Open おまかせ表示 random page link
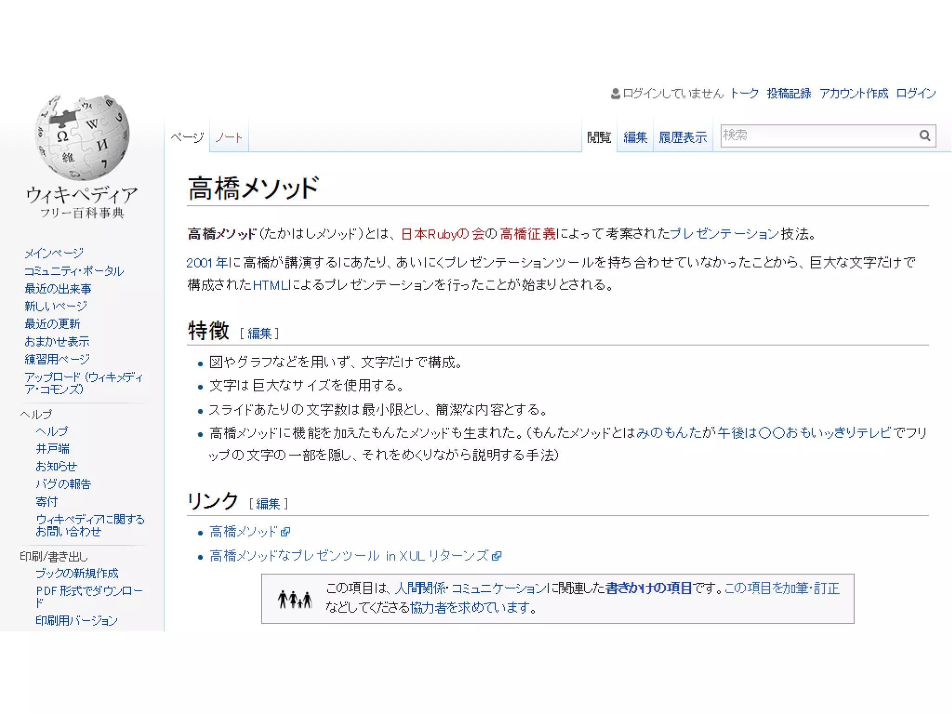The image size is (952, 714). pos(57,342)
